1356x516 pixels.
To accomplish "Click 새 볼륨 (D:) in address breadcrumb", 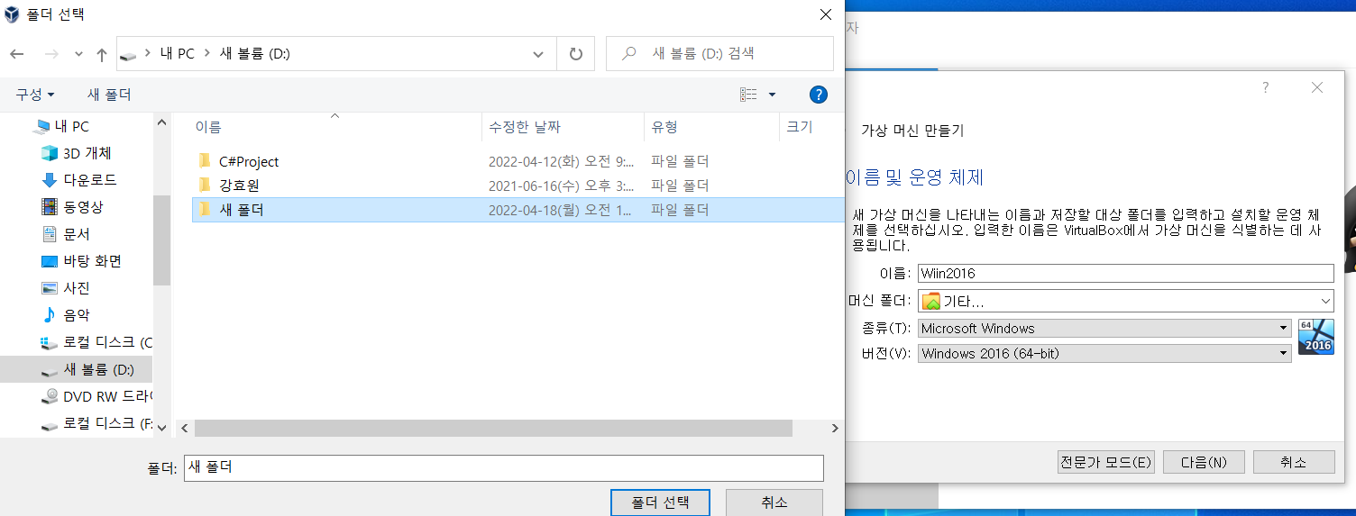I will pos(254,54).
